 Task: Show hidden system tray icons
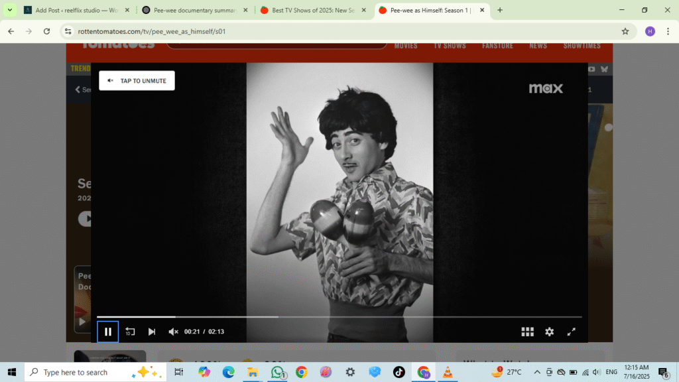[x=537, y=372]
